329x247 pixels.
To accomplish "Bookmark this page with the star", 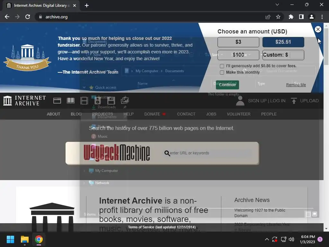I will coord(278,17).
